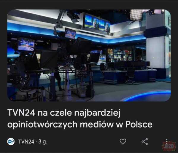Click the red JBZD watermark logo
Image resolution: width=178 pixels, height=153 pixels.
pyautogui.click(x=169, y=146)
